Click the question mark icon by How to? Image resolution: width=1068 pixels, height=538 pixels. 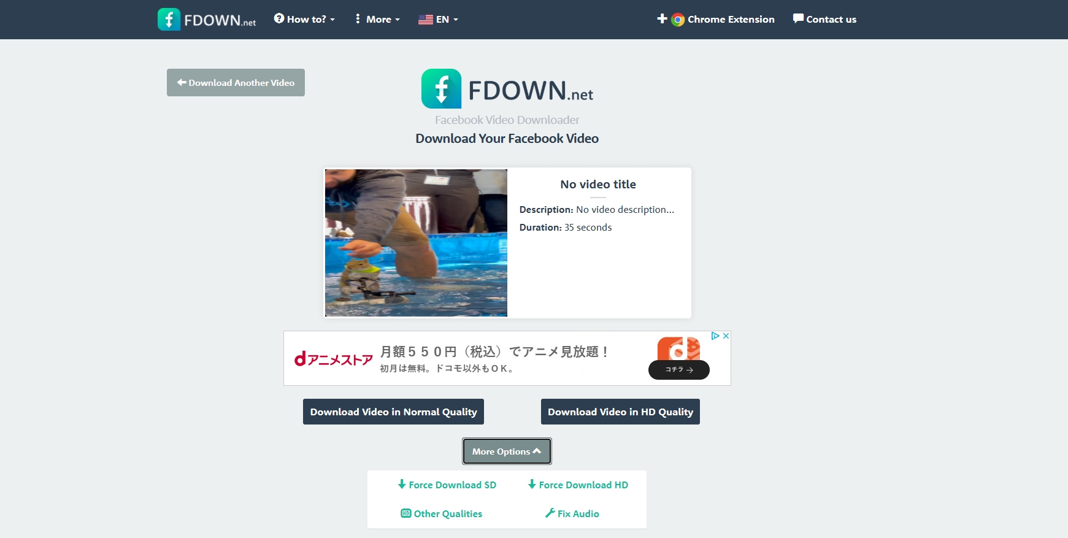pos(279,18)
